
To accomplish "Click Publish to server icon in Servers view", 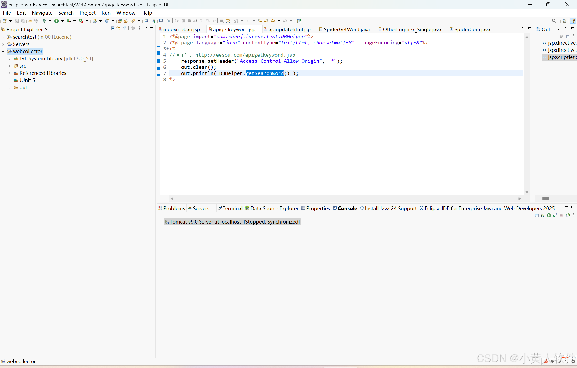I will point(567,215).
